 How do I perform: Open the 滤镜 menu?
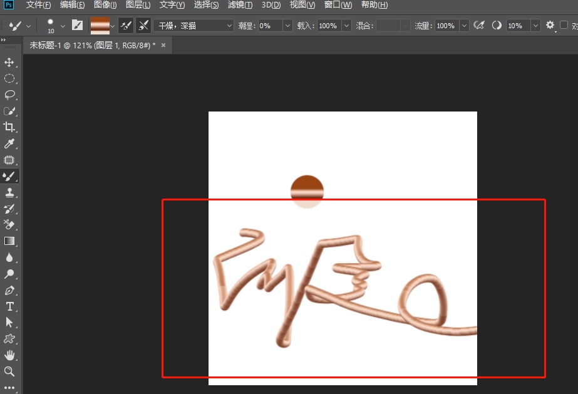point(240,5)
